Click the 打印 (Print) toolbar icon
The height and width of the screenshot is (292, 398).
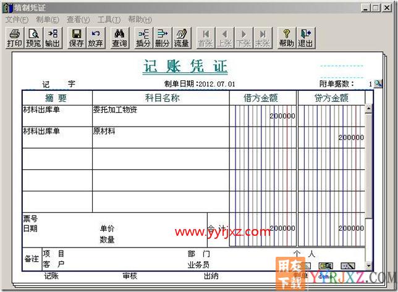pos(14,38)
